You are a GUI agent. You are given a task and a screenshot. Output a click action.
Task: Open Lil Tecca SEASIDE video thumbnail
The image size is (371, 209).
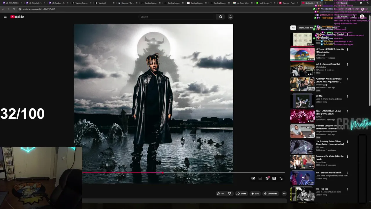[x=302, y=54]
